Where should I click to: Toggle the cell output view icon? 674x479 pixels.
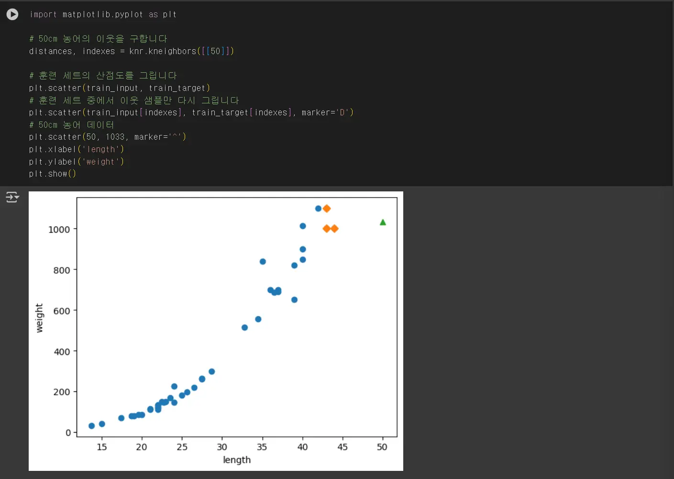12,197
